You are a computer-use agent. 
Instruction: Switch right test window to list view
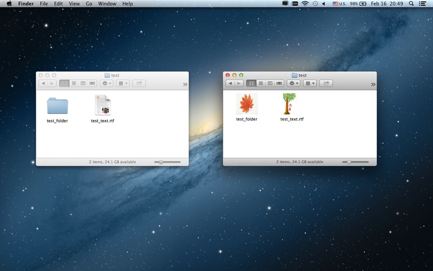261,83
